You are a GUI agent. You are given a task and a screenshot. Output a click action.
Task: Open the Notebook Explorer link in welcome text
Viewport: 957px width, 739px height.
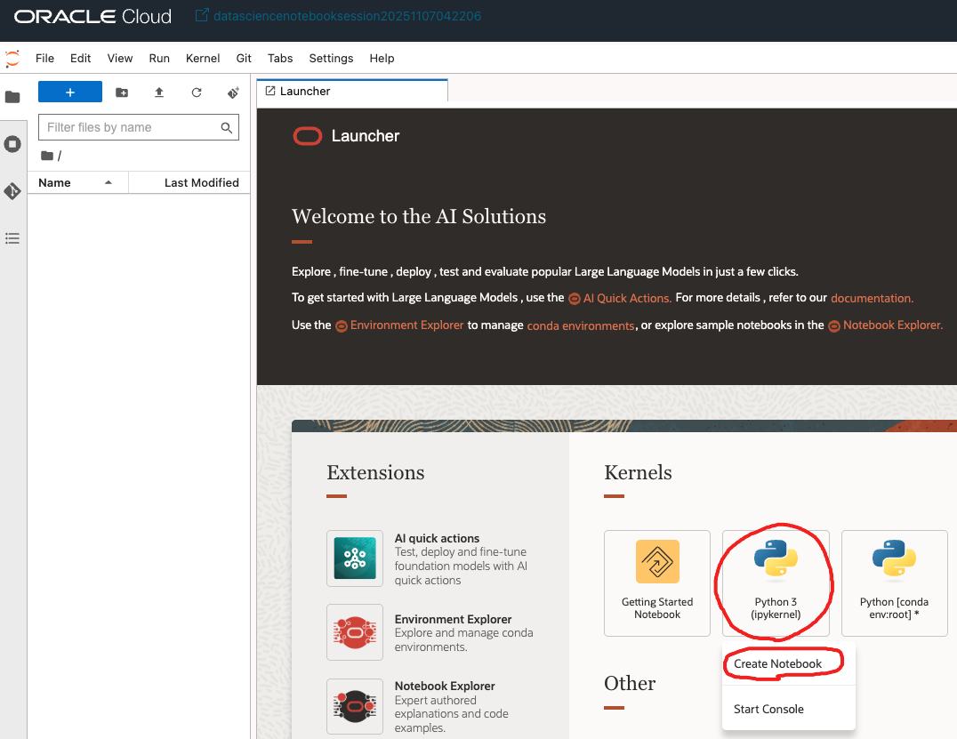click(886, 325)
